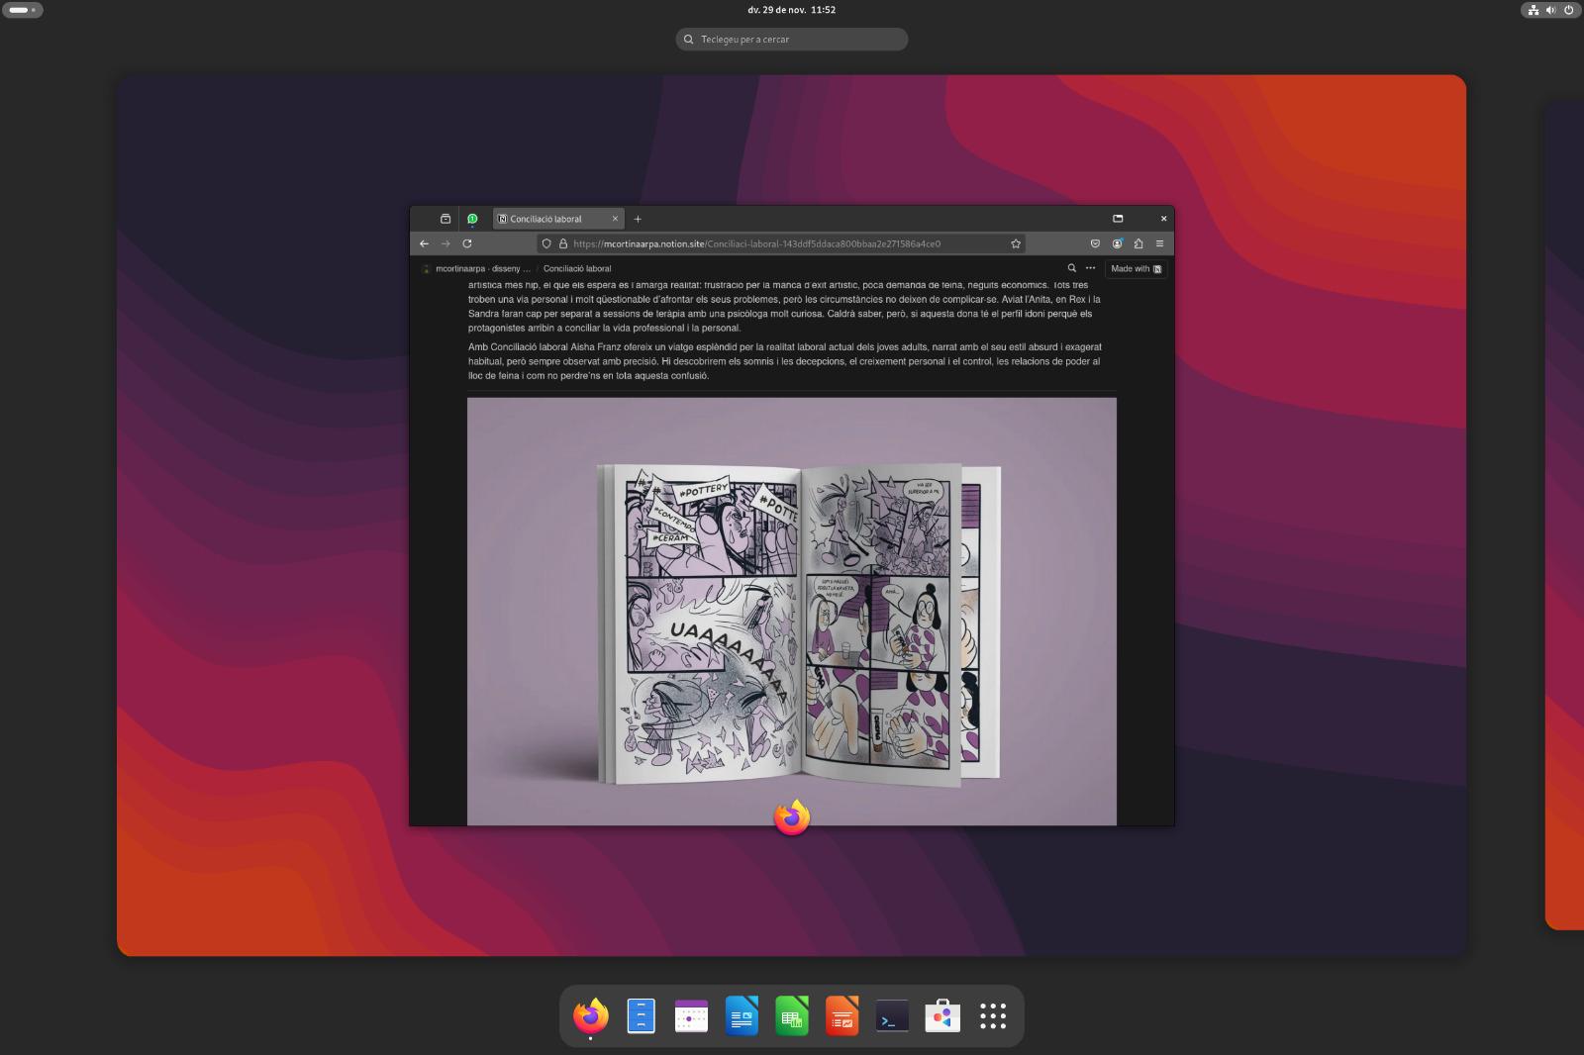Open the Conciliació laboral breadcrumb
This screenshot has width=1584, height=1055.
pyautogui.click(x=577, y=268)
